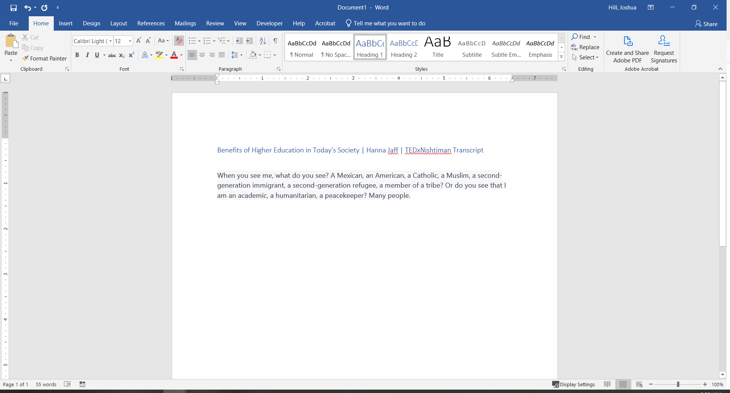The image size is (730, 393).
Task: Toggle subscript formatting
Action: pyautogui.click(x=122, y=55)
